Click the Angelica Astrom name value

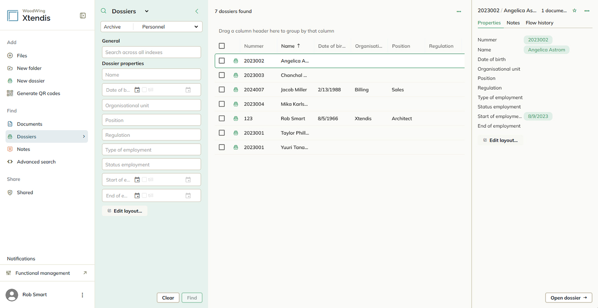(x=547, y=50)
